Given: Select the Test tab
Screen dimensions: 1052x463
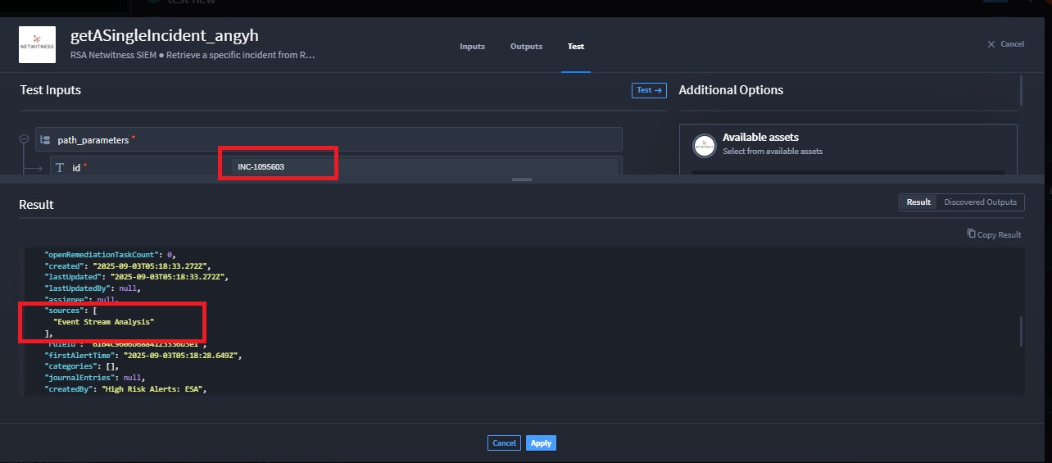Looking at the screenshot, I should coord(576,47).
